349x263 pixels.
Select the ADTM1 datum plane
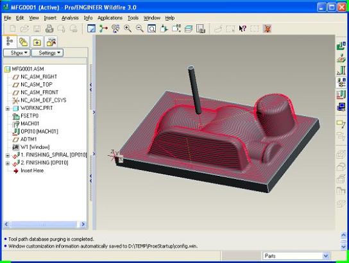pos(28,139)
